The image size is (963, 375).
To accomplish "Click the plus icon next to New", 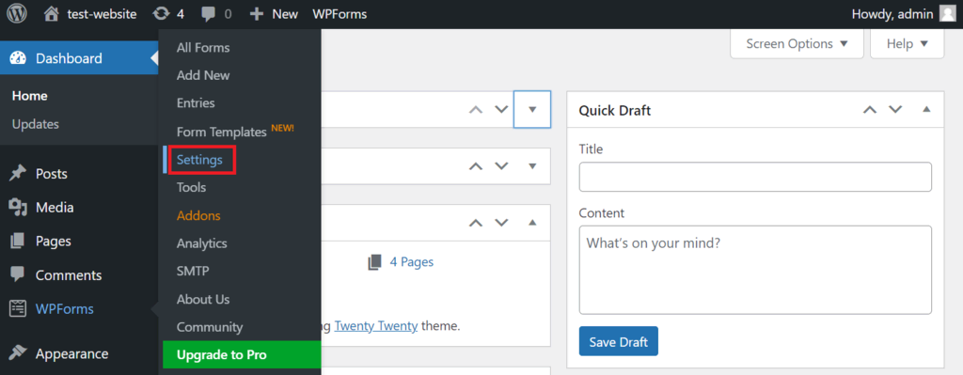I will click(258, 13).
